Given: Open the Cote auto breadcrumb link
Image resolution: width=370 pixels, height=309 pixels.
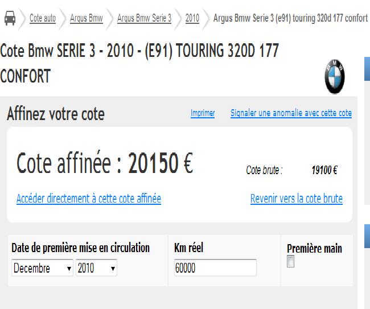Looking at the screenshot, I should [43, 18].
